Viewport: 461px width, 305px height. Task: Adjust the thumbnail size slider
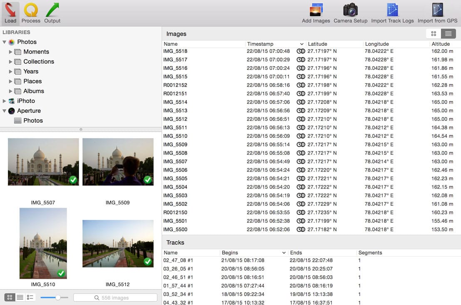point(58,297)
